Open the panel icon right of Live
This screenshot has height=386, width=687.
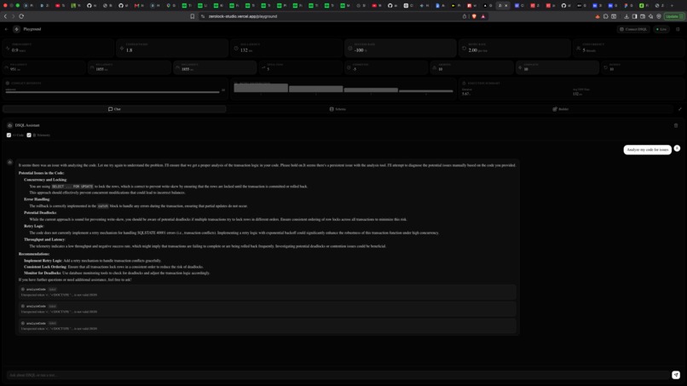(x=678, y=29)
